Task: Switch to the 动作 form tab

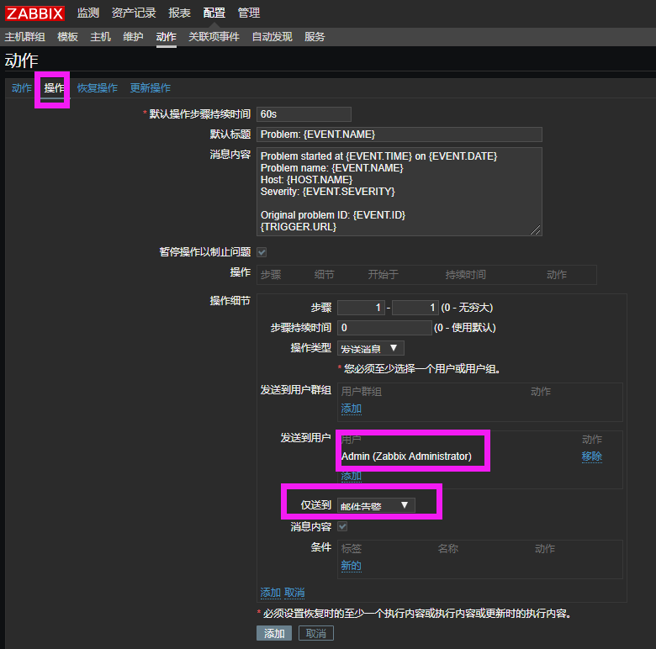Action: coord(22,87)
